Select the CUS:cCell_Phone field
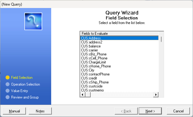The image size is (193, 117). [x=119, y=58]
